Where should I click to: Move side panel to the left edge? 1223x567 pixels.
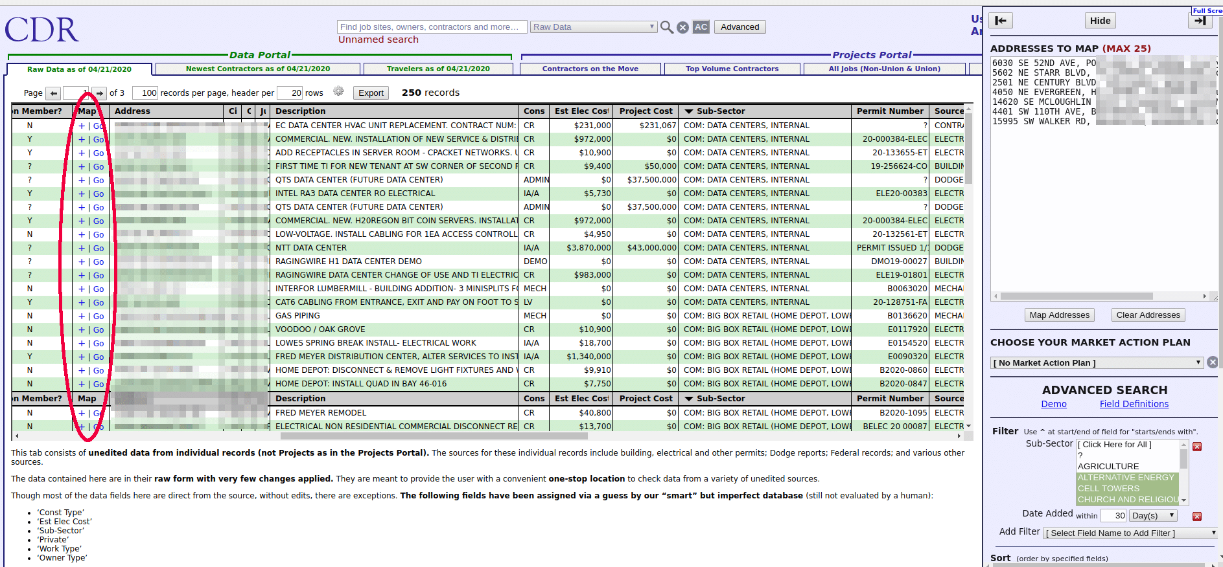point(1001,21)
